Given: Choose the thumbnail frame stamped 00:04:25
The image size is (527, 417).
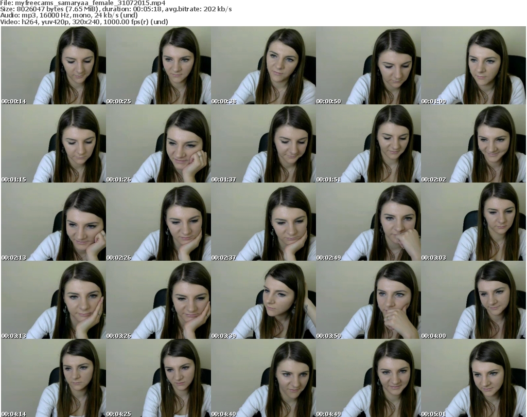Looking at the screenshot, I should point(159,378).
